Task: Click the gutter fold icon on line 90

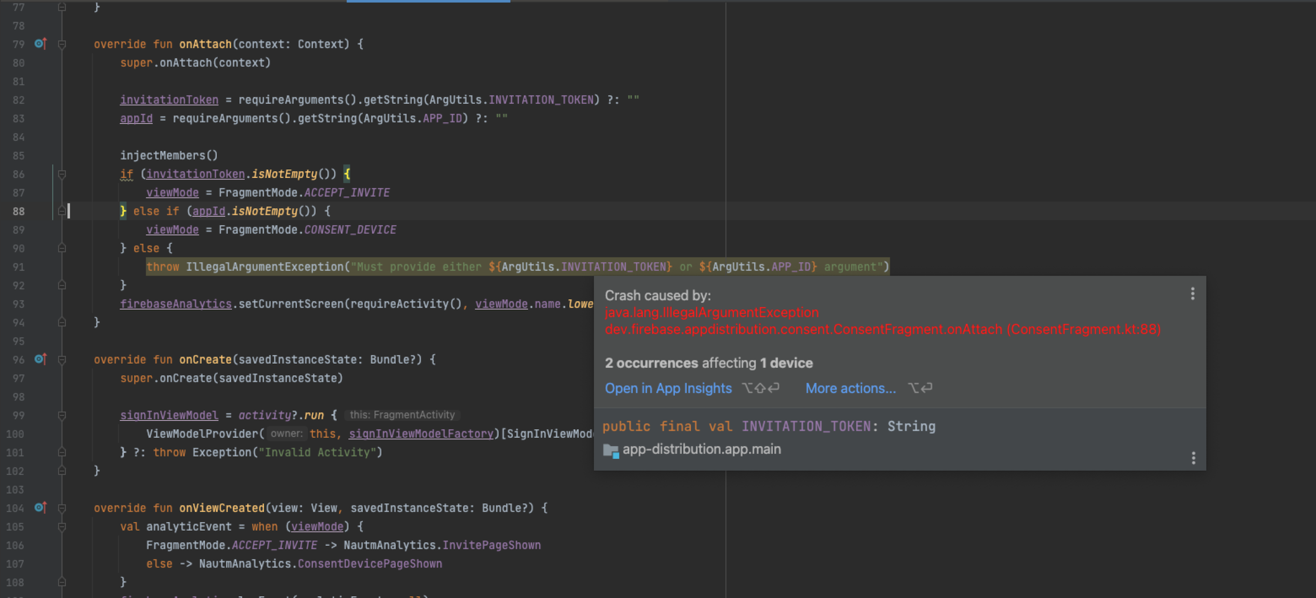Action: 63,247
